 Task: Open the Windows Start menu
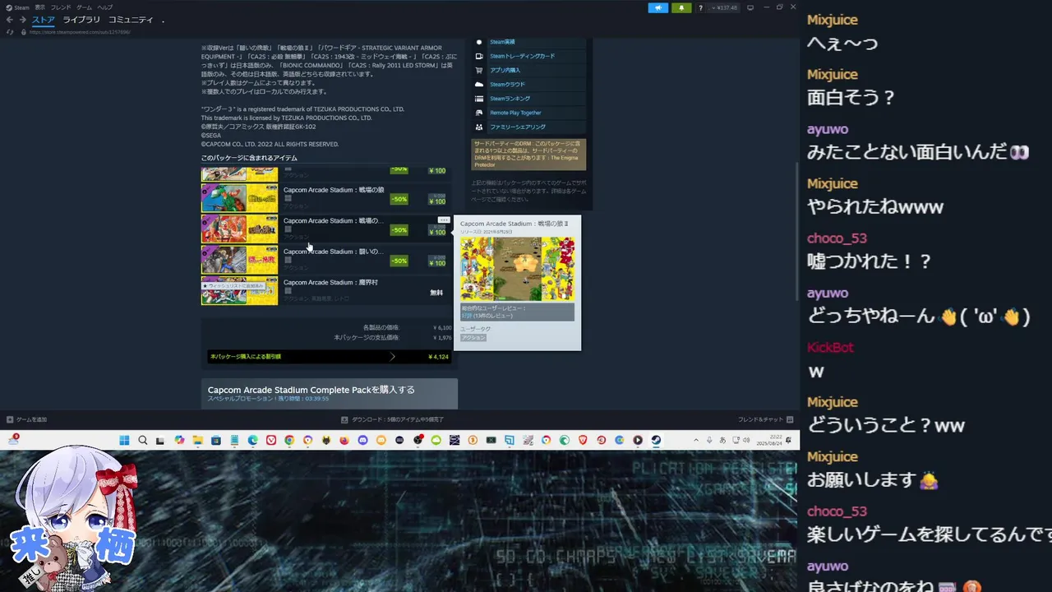[124, 440]
